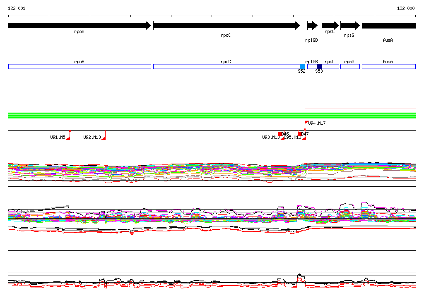This screenshot has height=295, width=424.
Task: Click the '122 001' start coordinate
Action: tap(17, 8)
